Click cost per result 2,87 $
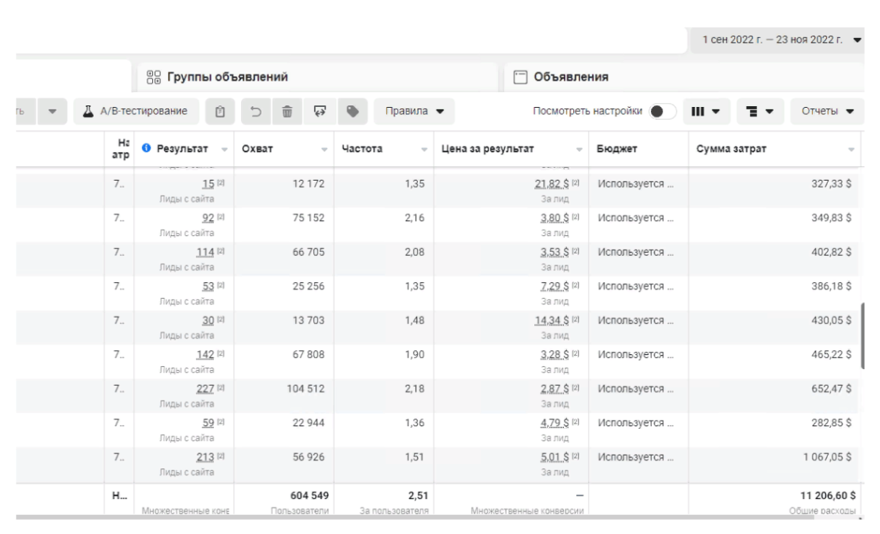Image resolution: width=880 pixels, height=534 pixels. coord(554,389)
